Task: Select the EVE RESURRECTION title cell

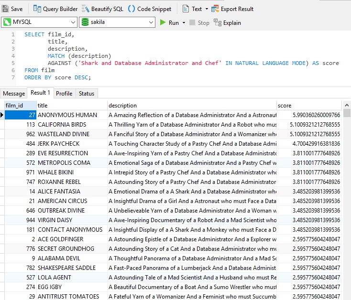Action: 72,153
